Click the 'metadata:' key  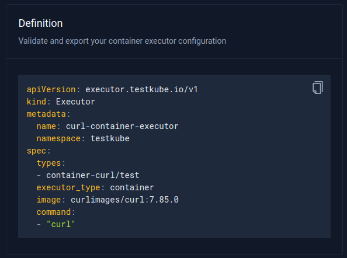(48, 114)
